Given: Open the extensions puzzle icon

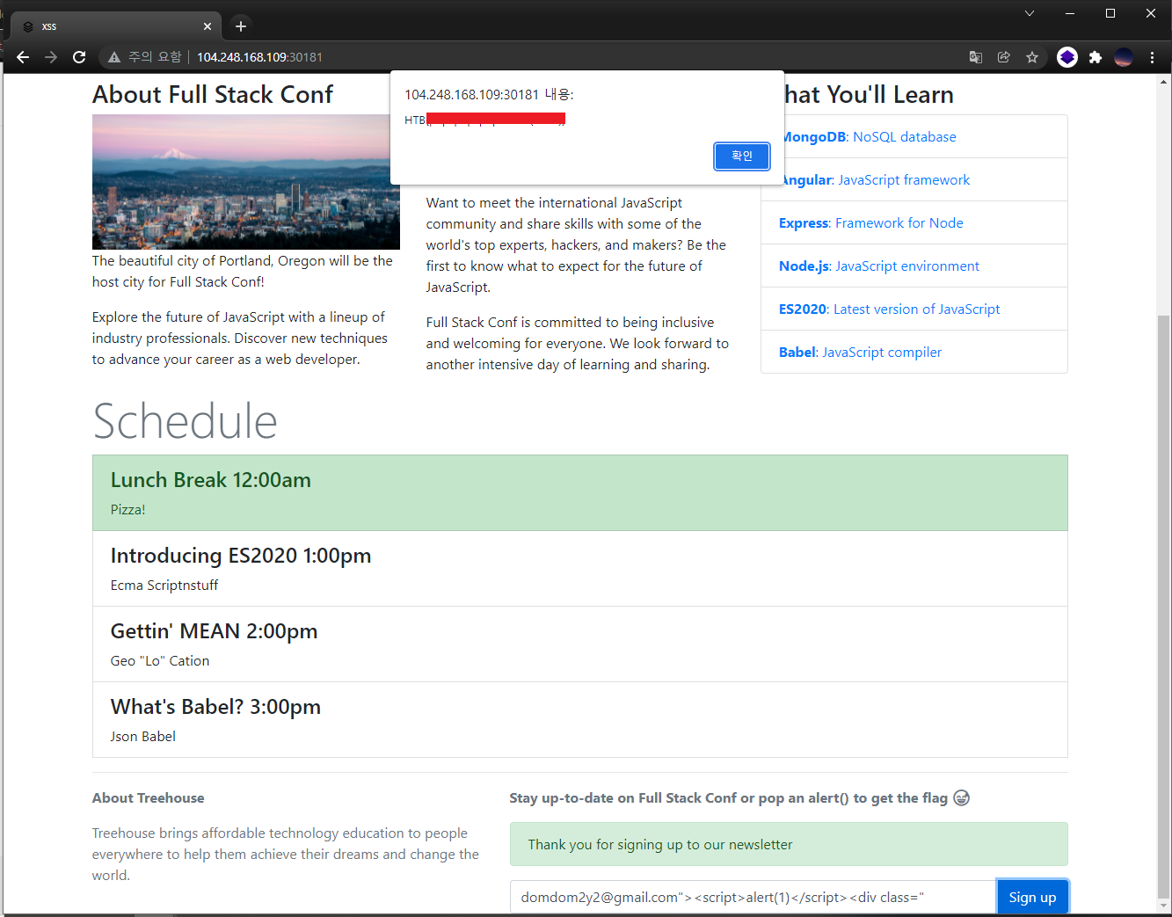Looking at the screenshot, I should tap(1096, 57).
